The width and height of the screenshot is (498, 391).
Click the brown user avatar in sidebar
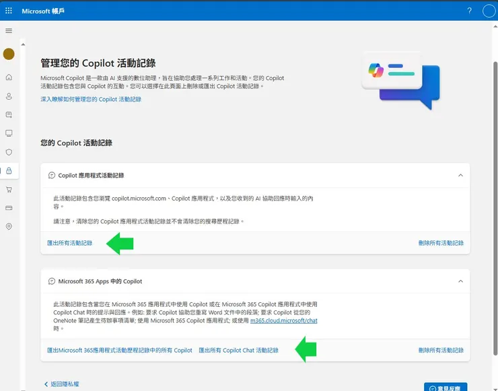tap(9, 54)
